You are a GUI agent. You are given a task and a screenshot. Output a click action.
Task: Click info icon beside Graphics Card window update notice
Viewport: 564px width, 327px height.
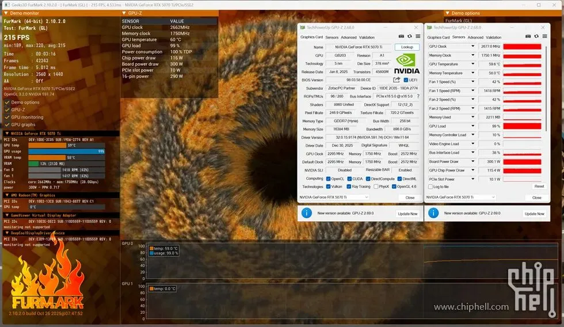click(x=306, y=213)
